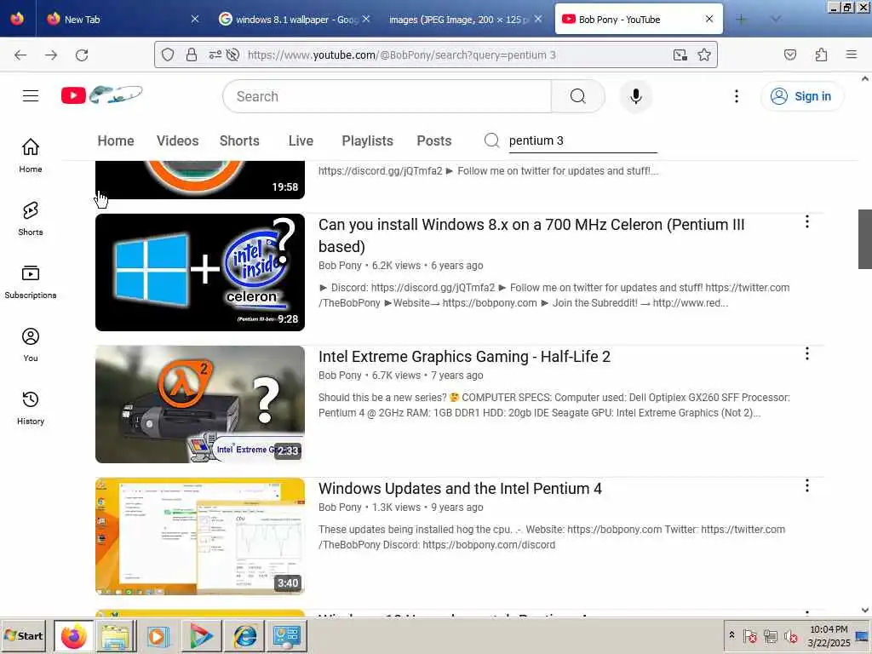Click Bob Pony under the Celeron video
Image resolution: width=872 pixels, height=654 pixels.
340,266
